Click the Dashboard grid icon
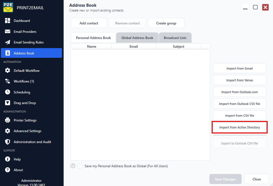Viewport: 273px width, 186px height. coord(8,20)
